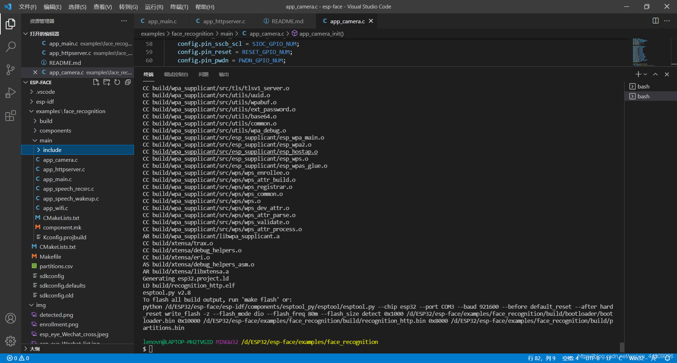Switch to the README.md tab
The height and width of the screenshot is (363, 677).
click(x=287, y=21)
